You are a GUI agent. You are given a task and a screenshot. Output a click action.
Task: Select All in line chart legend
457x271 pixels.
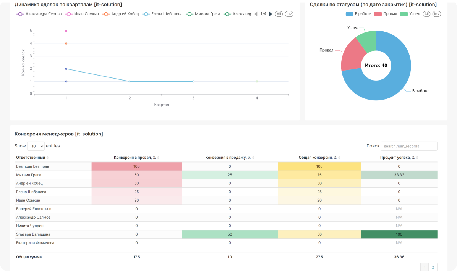[x=279, y=14]
